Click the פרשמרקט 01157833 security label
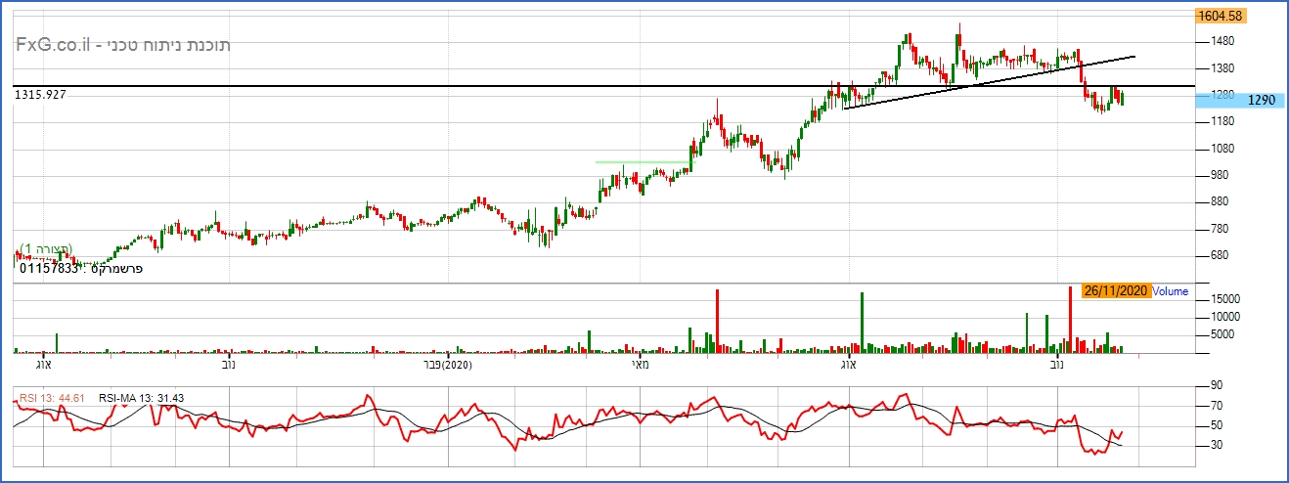The image size is (1289, 483). pos(81,268)
